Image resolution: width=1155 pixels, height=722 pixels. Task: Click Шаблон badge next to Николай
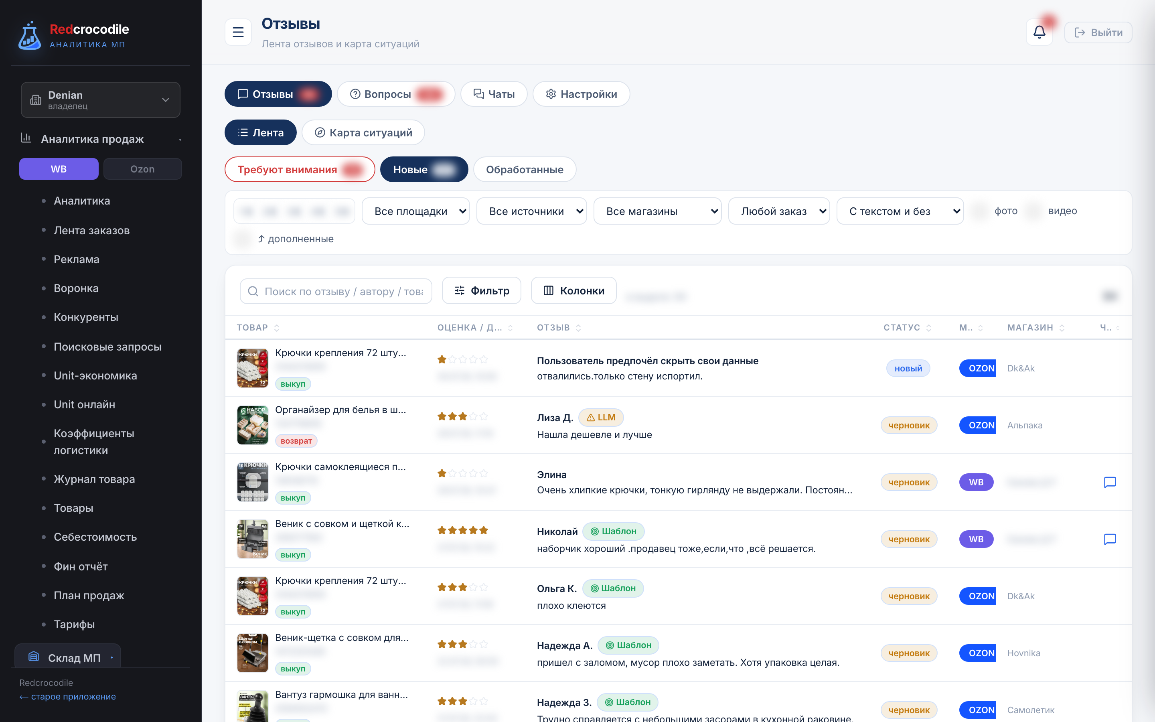(x=613, y=531)
